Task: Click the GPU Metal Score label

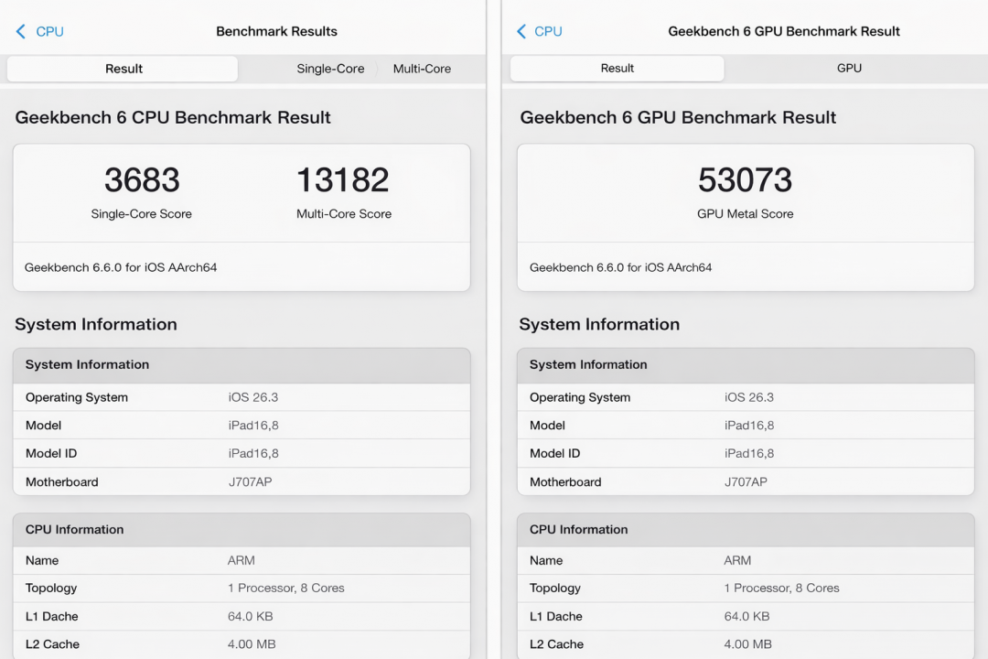Action: [x=745, y=214]
